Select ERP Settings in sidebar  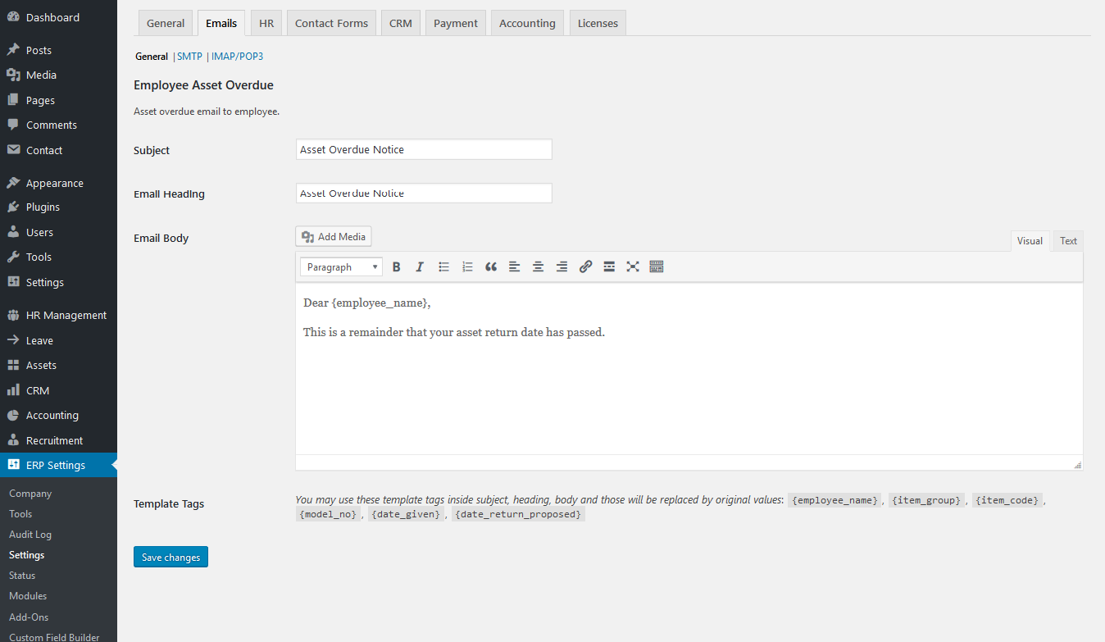point(58,465)
